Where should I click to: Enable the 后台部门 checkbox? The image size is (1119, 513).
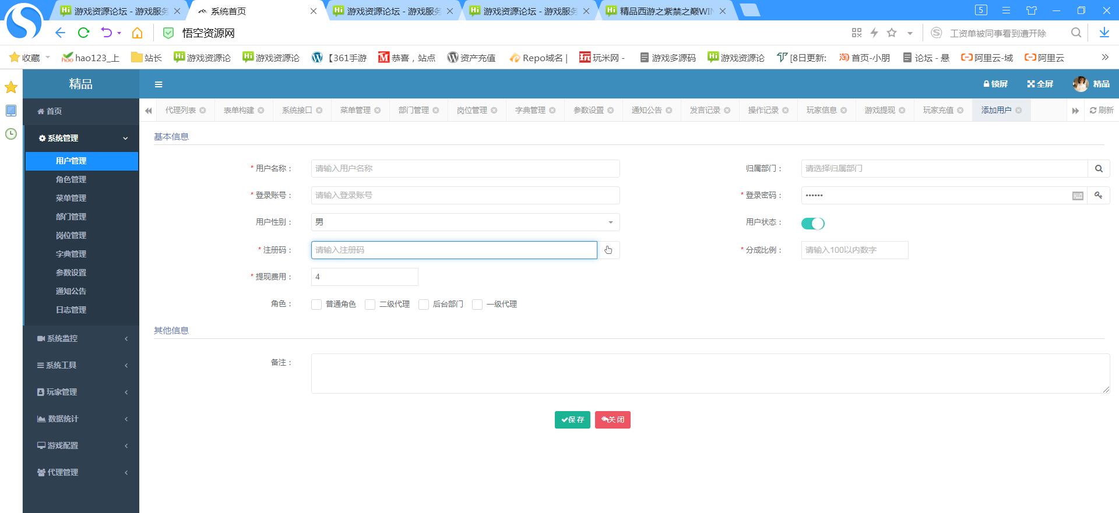pyautogui.click(x=424, y=305)
